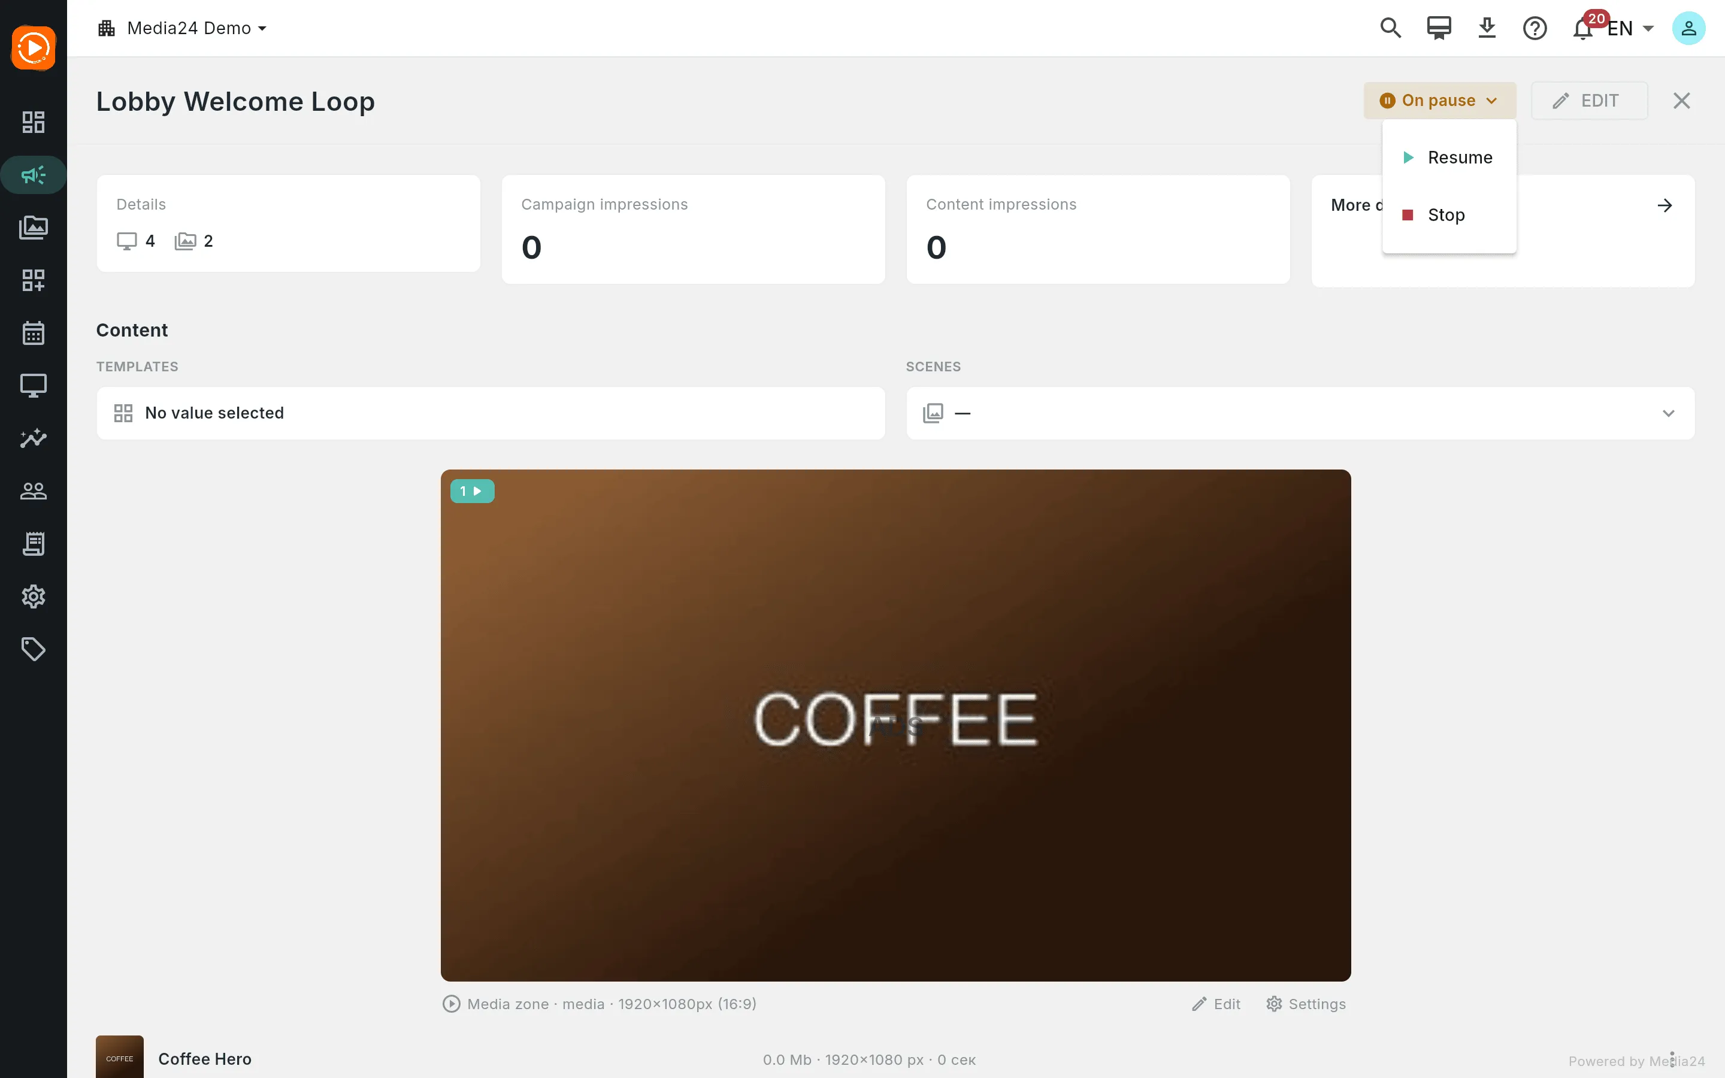The height and width of the screenshot is (1078, 1725).
Task: Open the user profile avatar
Action: 1688,28
